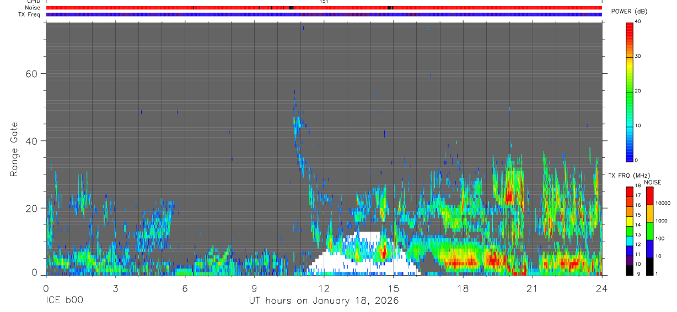
Task: Click the red Noise strip along the top
Action: (x=324, y=8)
